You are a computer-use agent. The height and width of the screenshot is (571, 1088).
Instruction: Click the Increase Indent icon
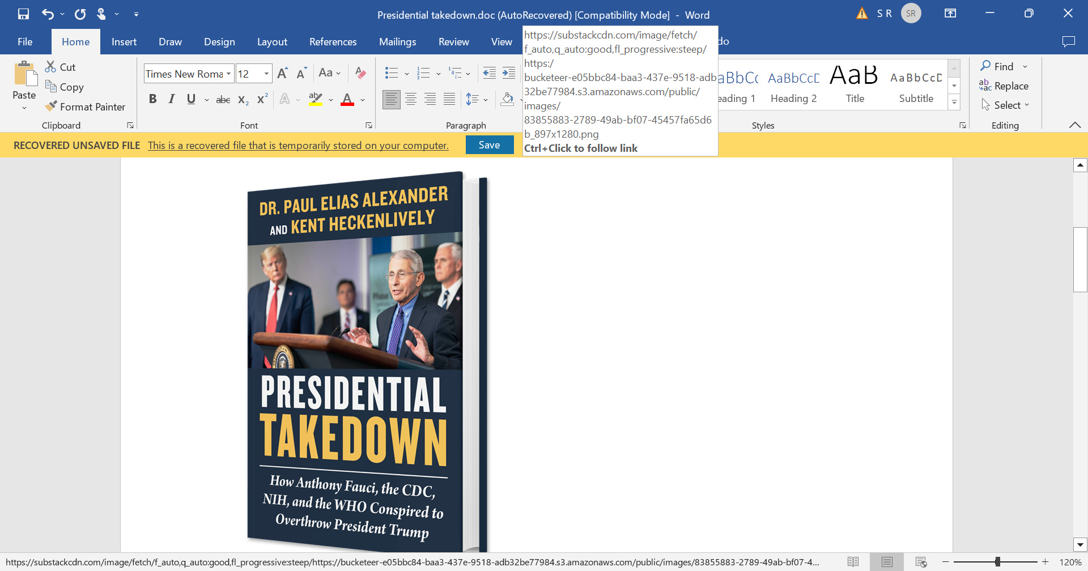point(508,73)
